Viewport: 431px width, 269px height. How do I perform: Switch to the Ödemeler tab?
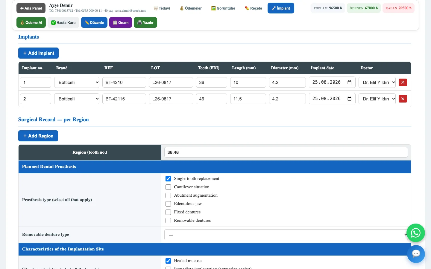click(191, 8)
